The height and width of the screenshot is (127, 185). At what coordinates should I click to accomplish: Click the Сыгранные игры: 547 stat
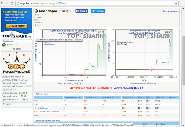tap(17, 77)
